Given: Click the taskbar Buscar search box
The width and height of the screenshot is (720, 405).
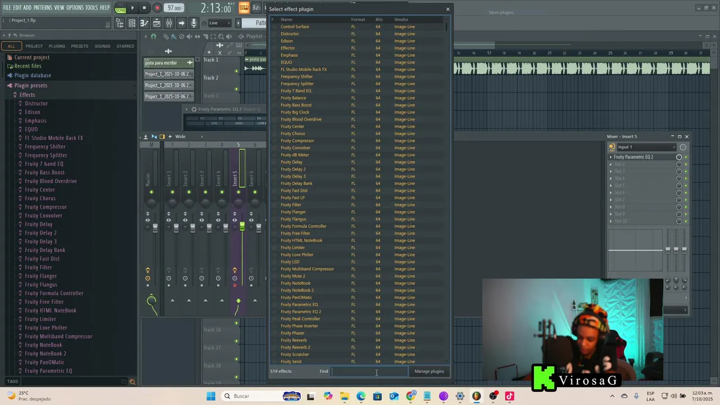Looking at the screenshot, I should pos(260,396).
